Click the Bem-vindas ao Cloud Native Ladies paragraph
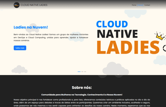The height and width of the screenshot is (107, 166). coord(51,37)
